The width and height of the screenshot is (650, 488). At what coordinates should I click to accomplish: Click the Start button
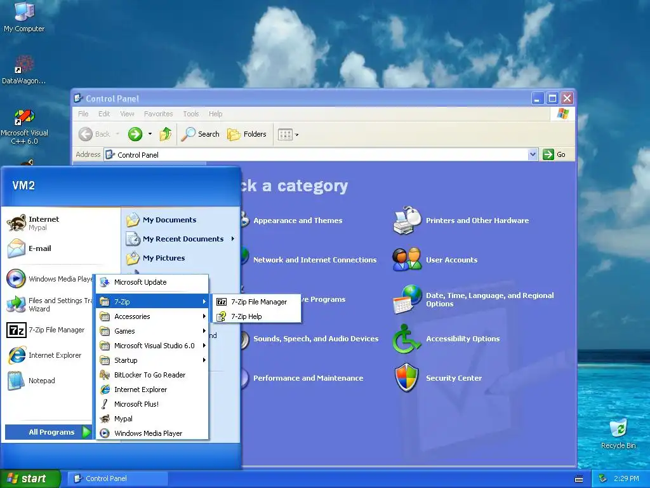(30, 478)
